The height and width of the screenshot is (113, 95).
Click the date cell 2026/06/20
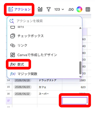(x=23, y=87)
